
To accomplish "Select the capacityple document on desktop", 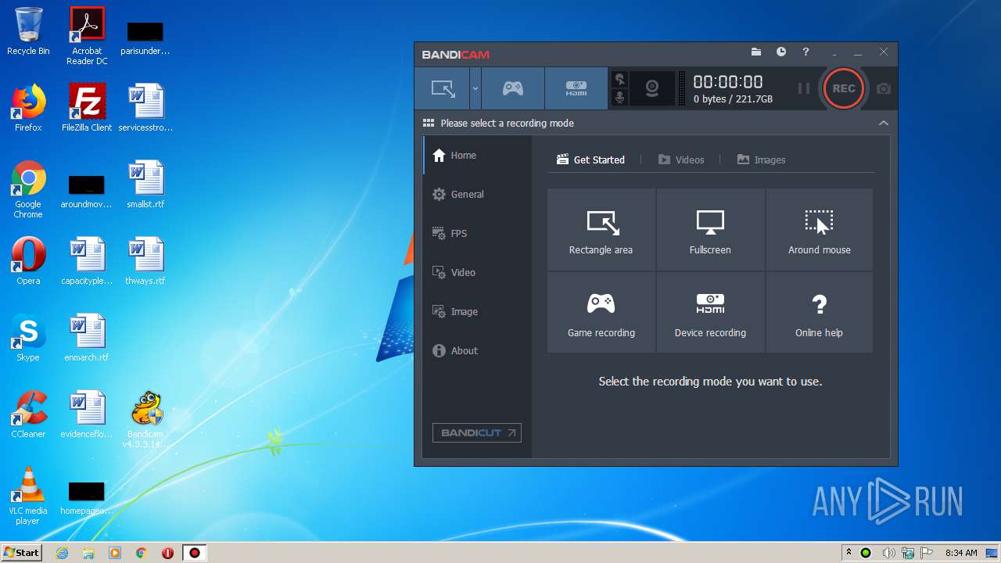I will (x=87, y=260).
